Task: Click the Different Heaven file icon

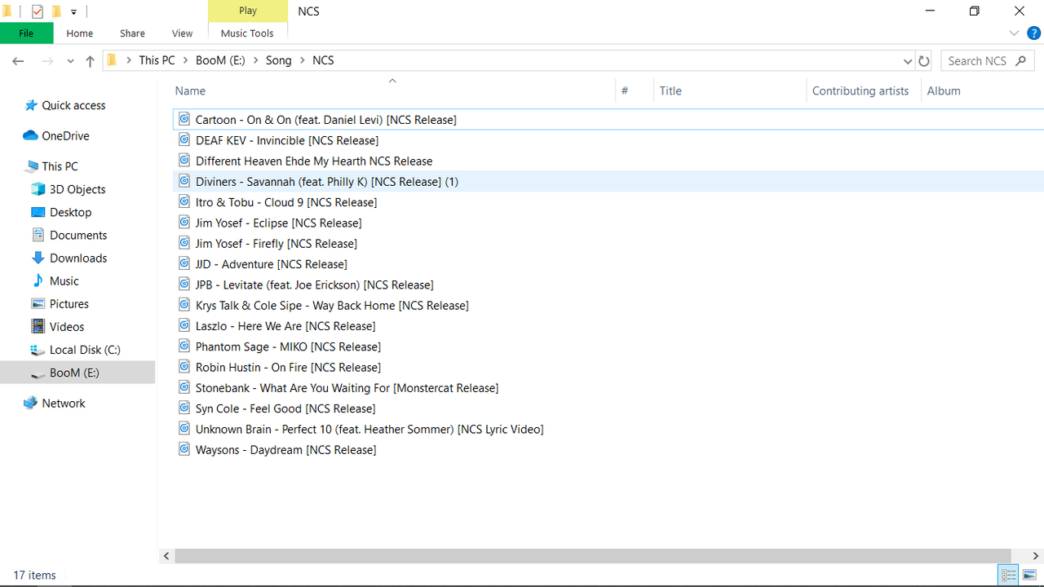Action: pyautogui.click(x=184, y=161)
